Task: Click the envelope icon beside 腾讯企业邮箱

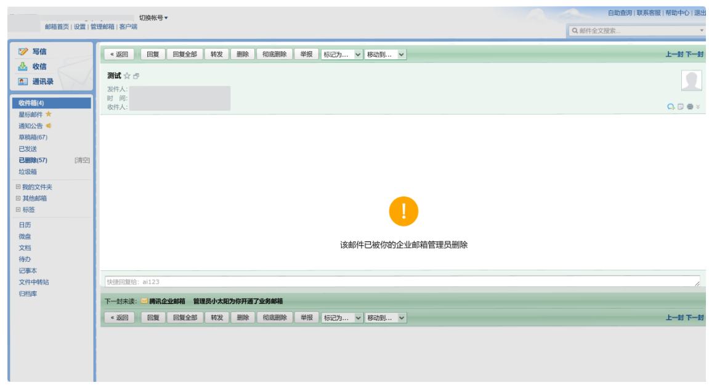Action: (144, 301)
